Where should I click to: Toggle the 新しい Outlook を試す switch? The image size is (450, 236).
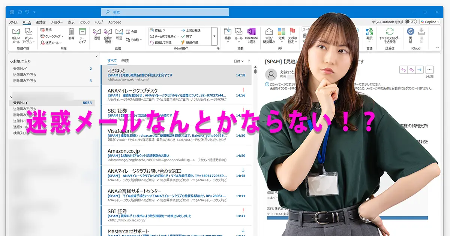[411, 22]
